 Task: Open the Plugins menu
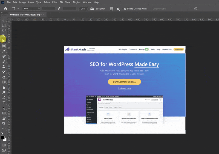(76, 2)
